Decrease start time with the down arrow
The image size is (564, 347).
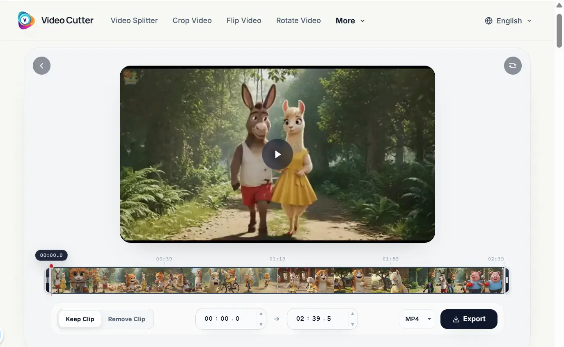(x=261, y=324)
